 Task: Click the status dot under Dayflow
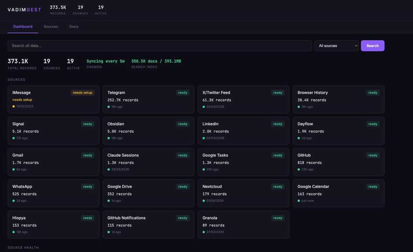pos(299,138)
